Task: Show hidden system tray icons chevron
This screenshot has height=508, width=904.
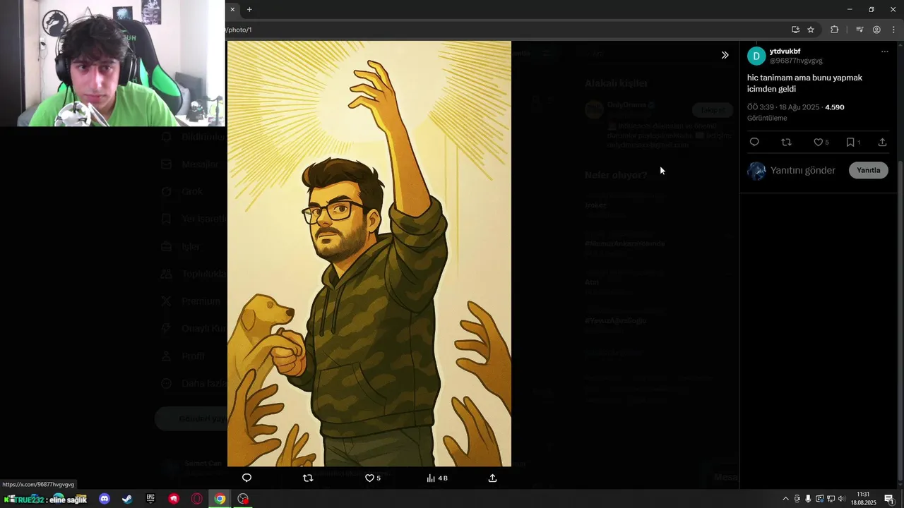Action: click(x=785, y=499)
